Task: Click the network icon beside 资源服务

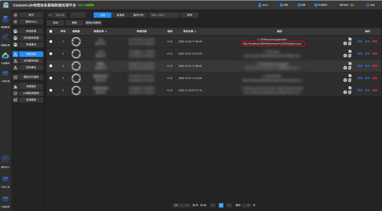Action: (15, 100)
